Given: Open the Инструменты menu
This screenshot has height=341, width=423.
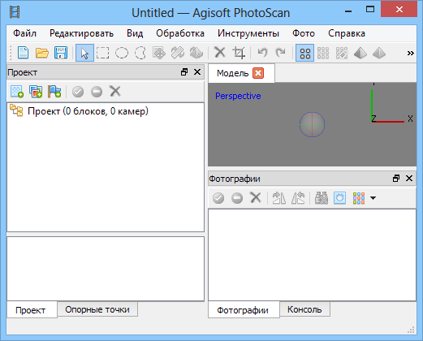Looking at the screenshot, I should tap(248, 33).
